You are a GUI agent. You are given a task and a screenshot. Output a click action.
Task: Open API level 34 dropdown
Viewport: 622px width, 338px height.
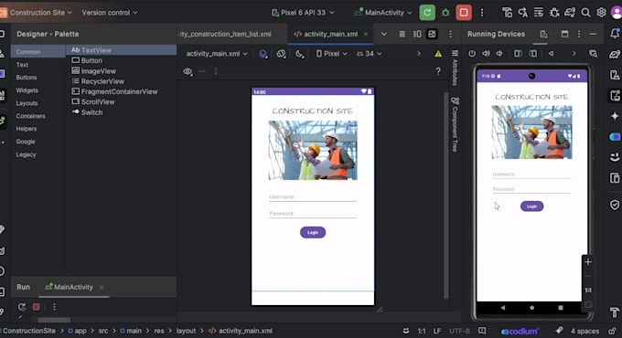coord(369,54)
